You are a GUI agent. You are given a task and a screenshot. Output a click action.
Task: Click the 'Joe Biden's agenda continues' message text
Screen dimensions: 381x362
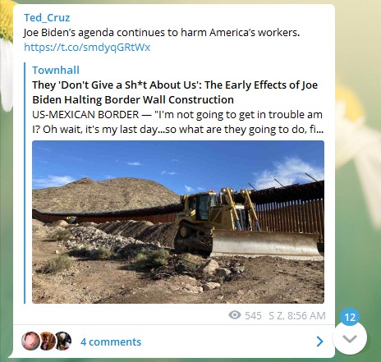162,33
